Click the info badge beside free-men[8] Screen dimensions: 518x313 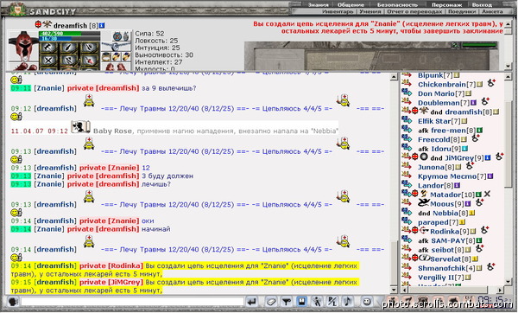point(480,131)
